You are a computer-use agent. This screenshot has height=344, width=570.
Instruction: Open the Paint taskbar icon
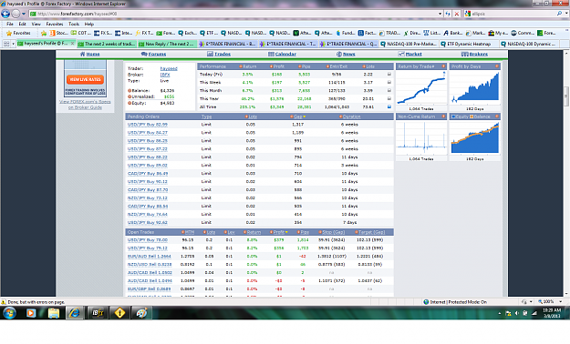click(141, 313)
